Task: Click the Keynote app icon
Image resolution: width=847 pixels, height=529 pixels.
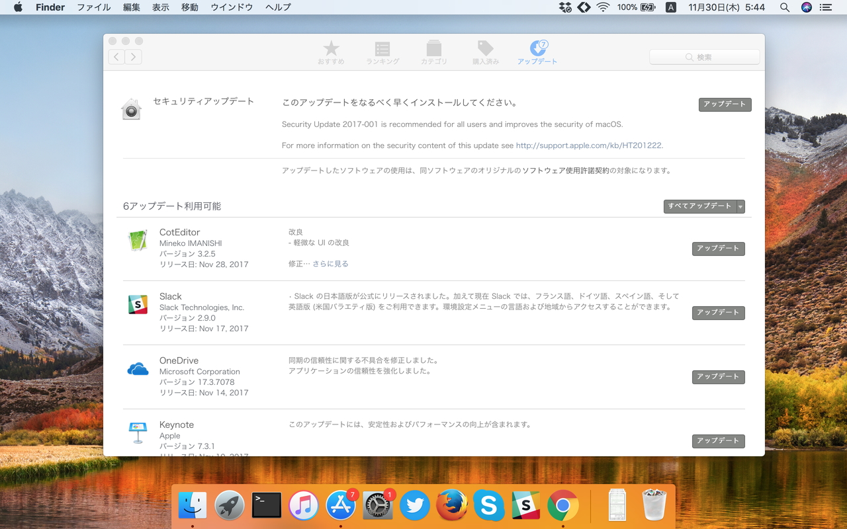Action: [137, 431]
